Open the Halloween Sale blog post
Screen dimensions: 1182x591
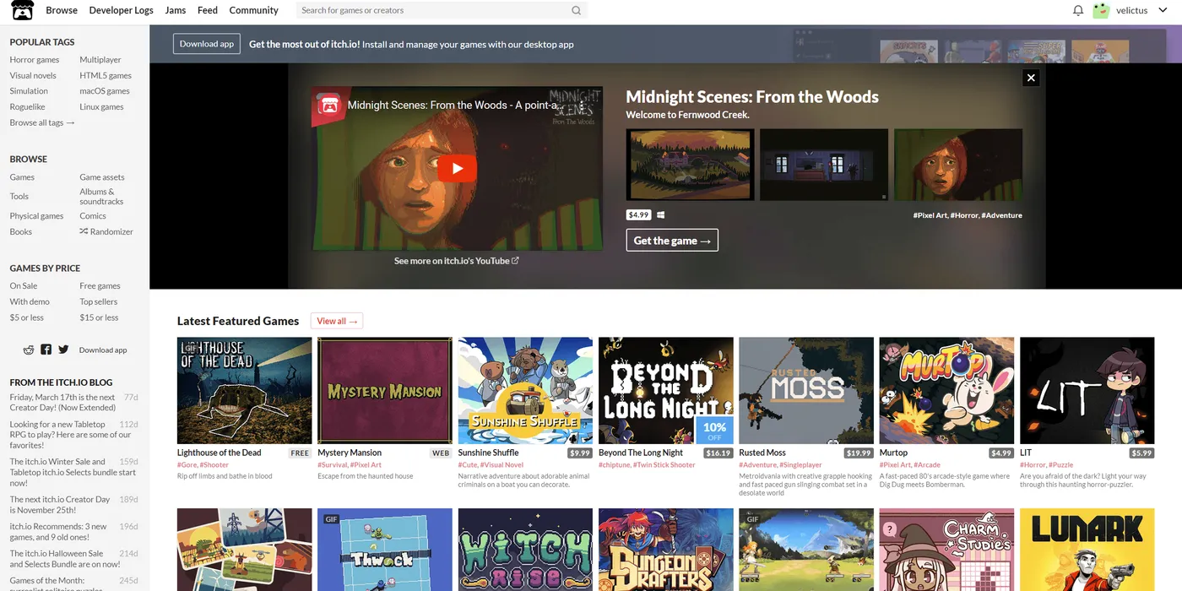(65, 559)
